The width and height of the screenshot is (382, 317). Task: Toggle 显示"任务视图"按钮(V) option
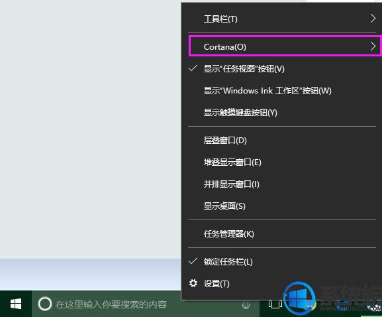point(282,68)
